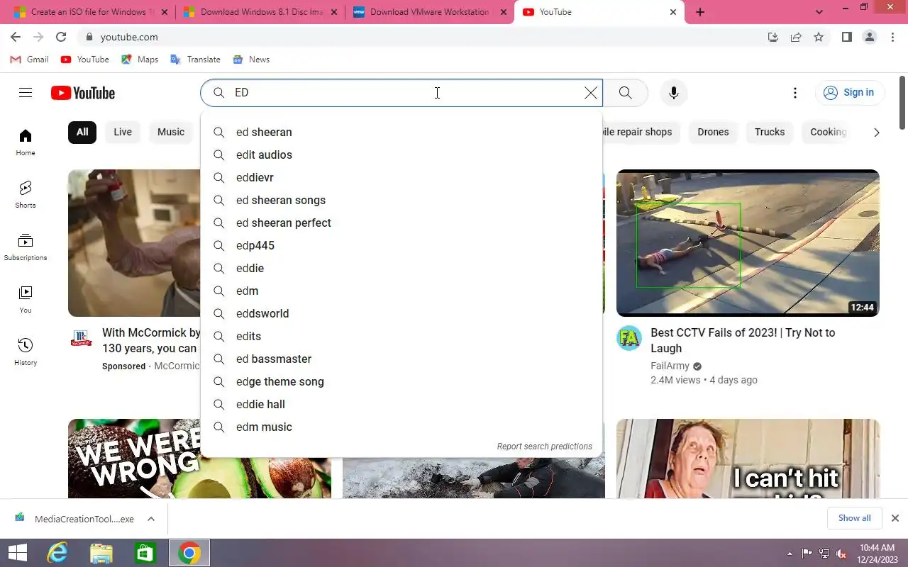Image resolution: width=908 pixels, height=567 pixels.
Task: Close the downloads bar
Action: coord(895,518)
